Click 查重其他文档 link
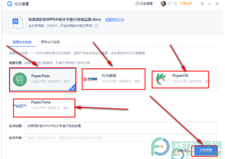This screenshot has width=225, height=159. 115,20
